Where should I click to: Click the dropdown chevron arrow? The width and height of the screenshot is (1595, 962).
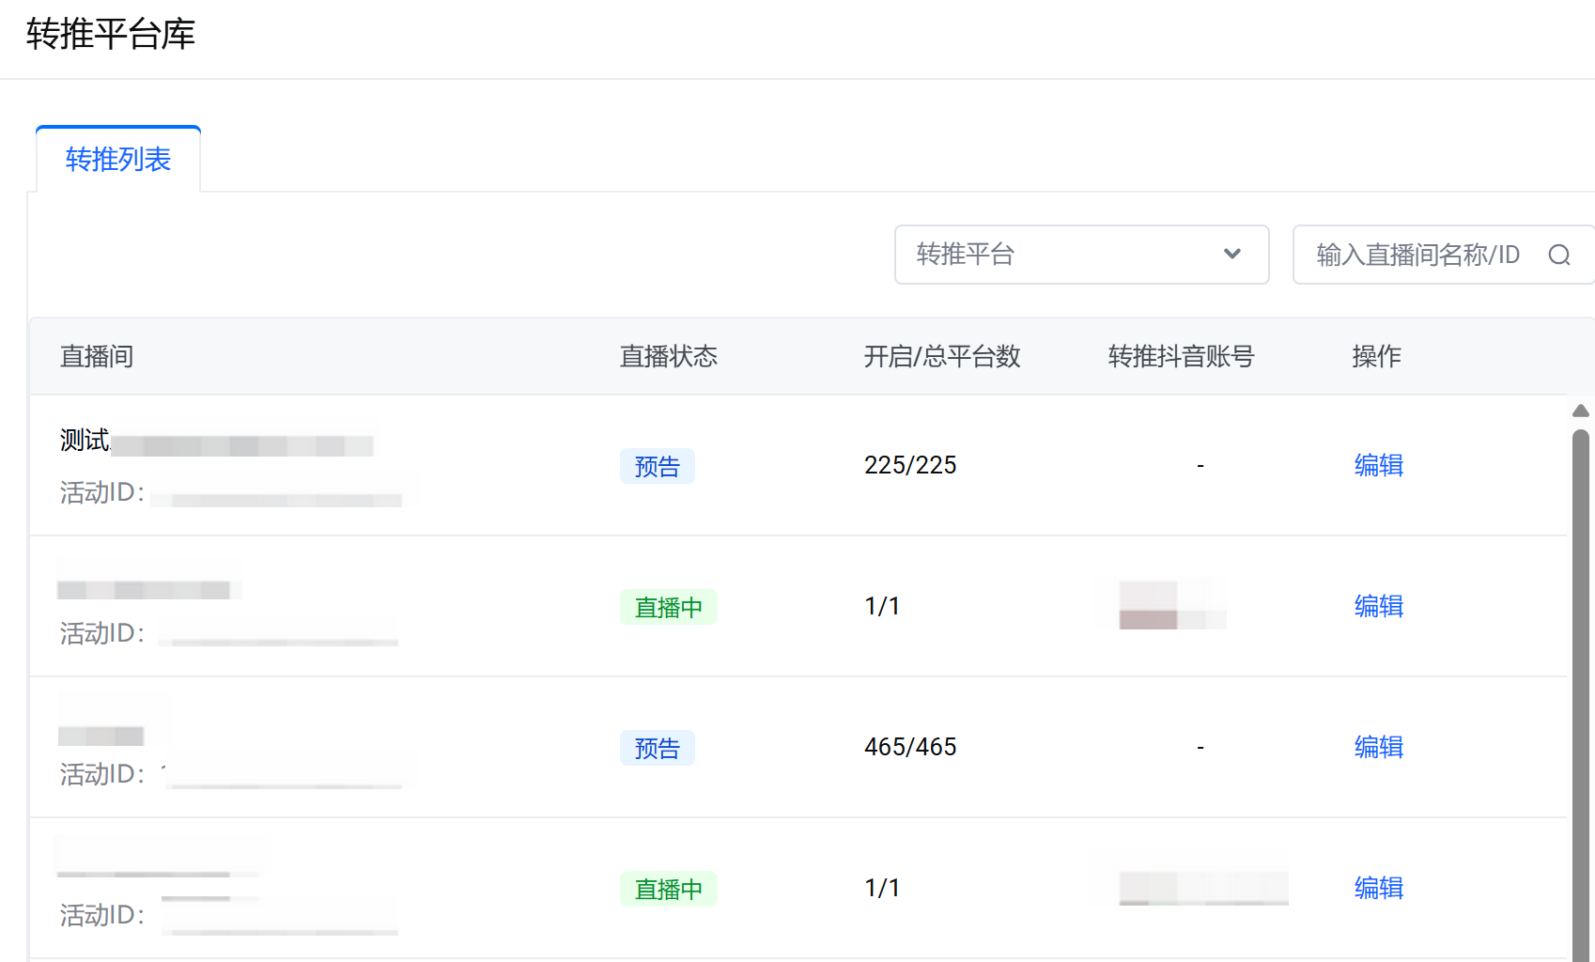1232,255
